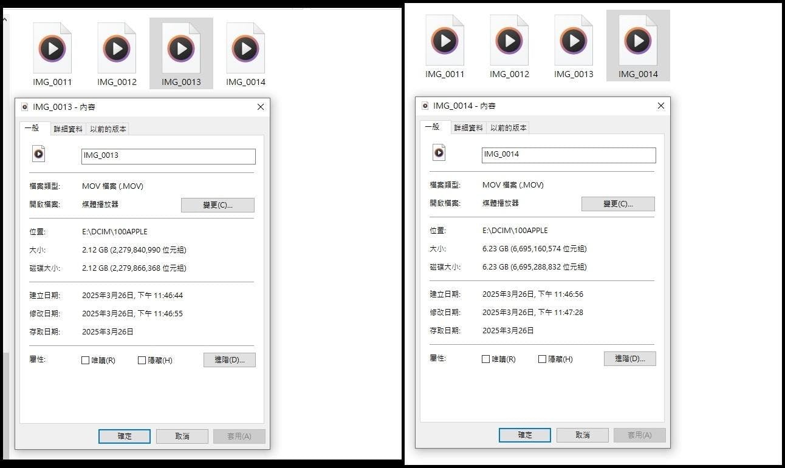Click creation time 下午 11:46:56
Image resolution: width=785 pixels, height=468 pixels.
(560, 294)
